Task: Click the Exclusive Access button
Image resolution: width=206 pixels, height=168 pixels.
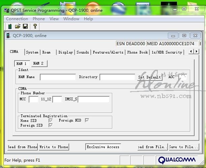Action: pyautogui.click(x=103, y=147)
